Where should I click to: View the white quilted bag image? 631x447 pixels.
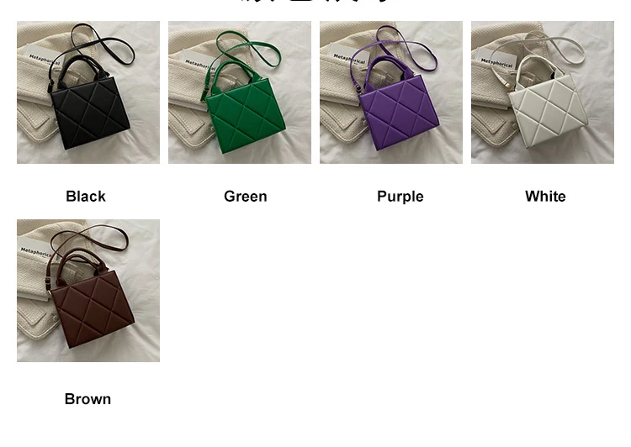[543, 92]
